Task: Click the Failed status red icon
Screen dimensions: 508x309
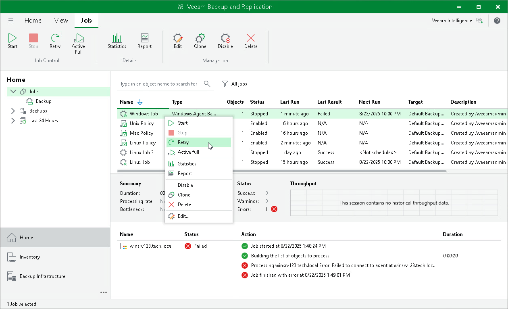Action: coord(188,246)
